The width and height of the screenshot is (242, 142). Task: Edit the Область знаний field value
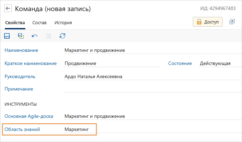pyautogui.click(x=153, y=129)
